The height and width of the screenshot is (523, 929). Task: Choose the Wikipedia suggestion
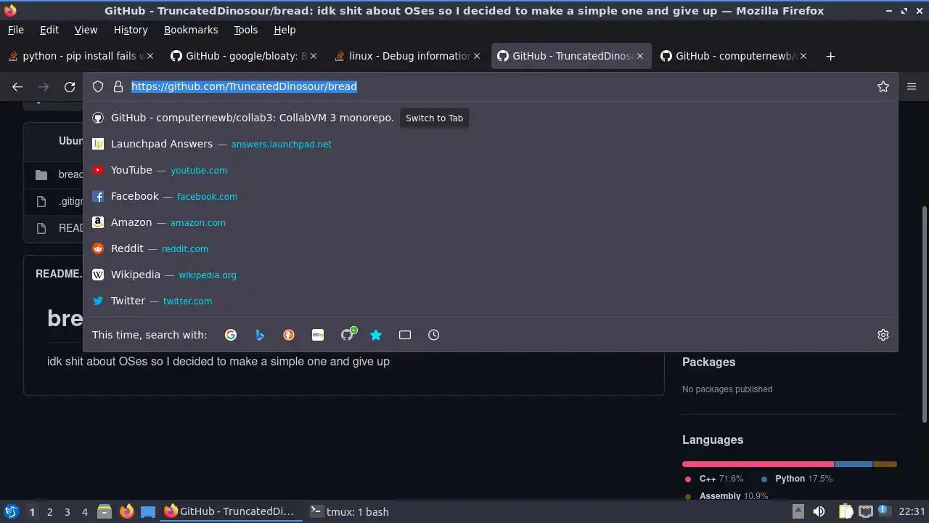point(491,275)
